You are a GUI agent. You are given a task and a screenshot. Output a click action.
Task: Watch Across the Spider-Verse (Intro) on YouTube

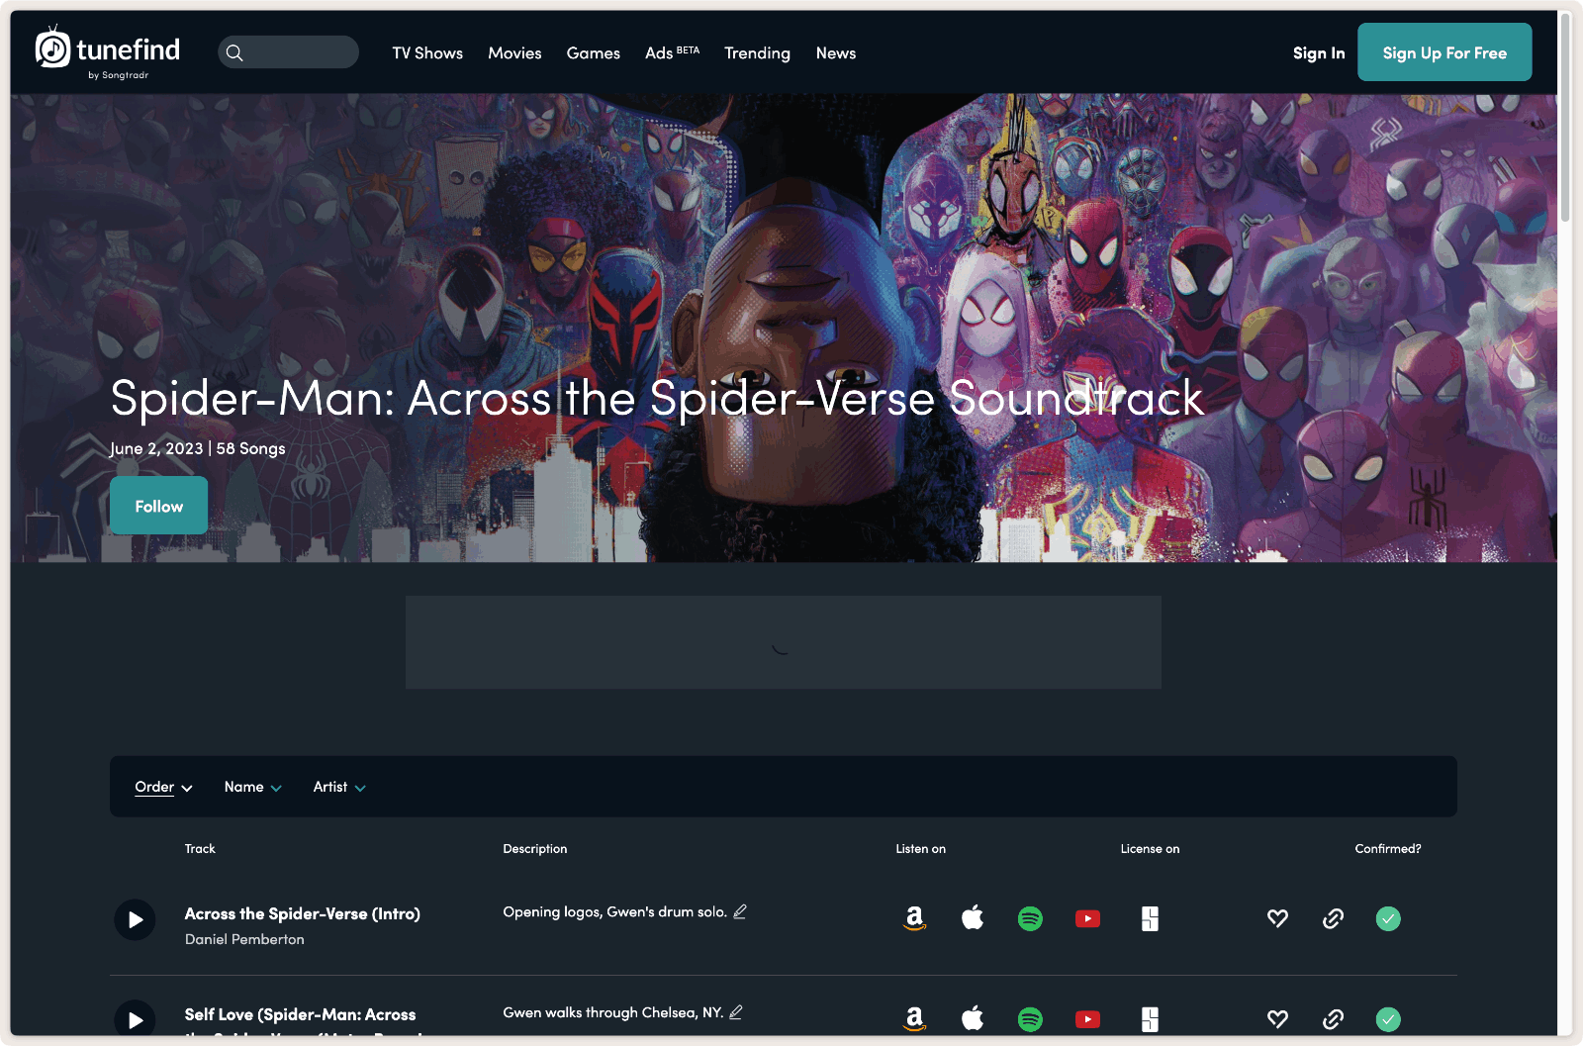click(1087, 919)
